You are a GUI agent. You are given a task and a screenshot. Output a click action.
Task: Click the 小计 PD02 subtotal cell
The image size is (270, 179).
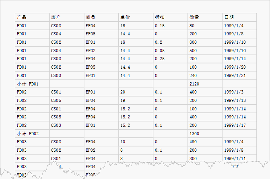pos(32,134)
